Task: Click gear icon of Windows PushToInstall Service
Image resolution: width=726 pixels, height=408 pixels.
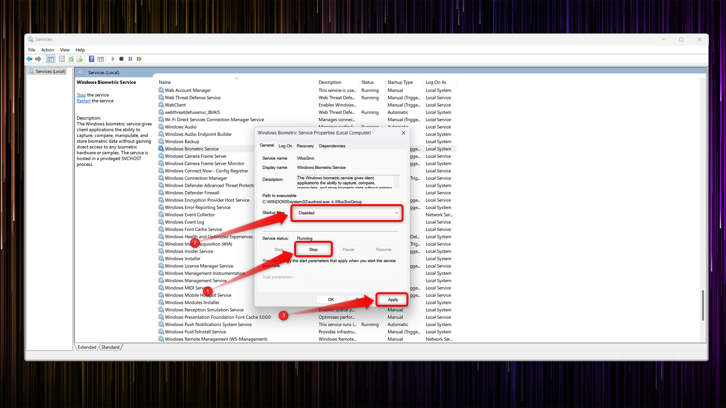Action: pyautogui.click(x=161, y=332)
